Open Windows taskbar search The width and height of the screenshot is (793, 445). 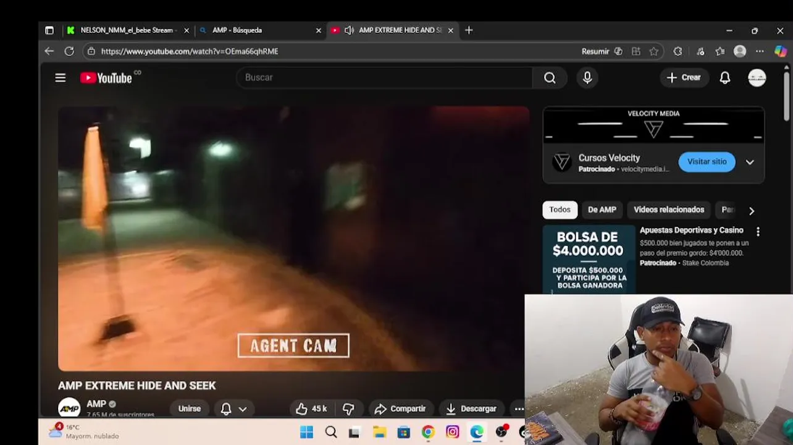[x=331, y=432]
